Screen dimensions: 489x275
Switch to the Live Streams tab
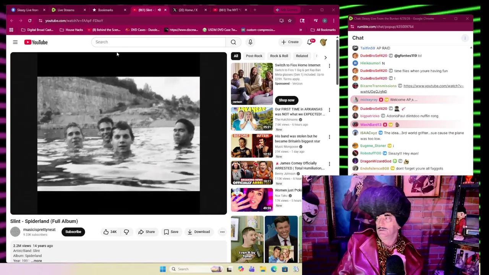pyautogui.click(x=68, y=10)
